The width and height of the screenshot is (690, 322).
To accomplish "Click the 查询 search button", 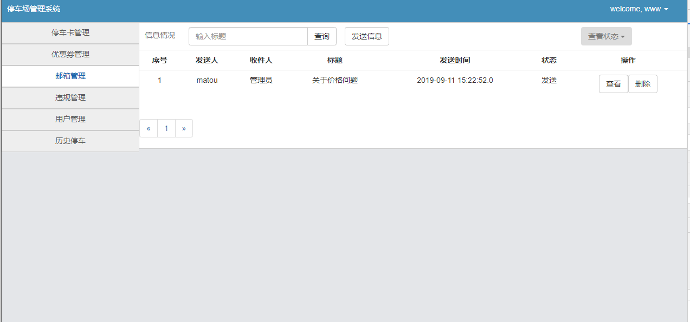I will (322, 36).
